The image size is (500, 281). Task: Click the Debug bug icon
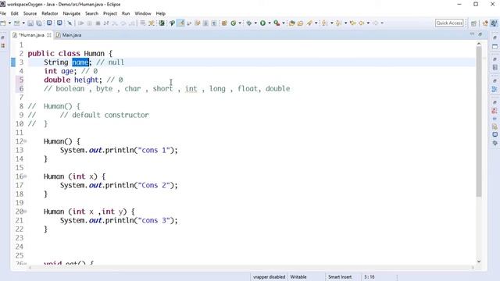coord(249,23)
